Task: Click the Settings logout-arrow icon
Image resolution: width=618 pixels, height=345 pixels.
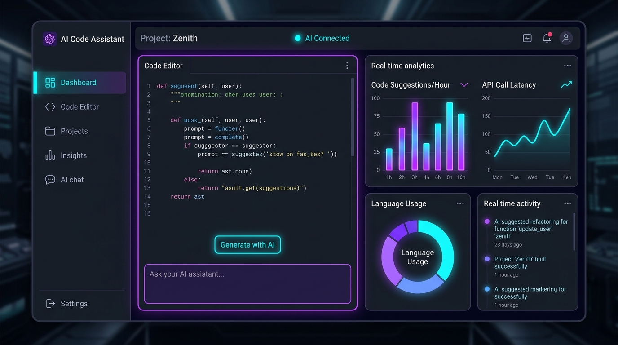Action: point(50,304)
